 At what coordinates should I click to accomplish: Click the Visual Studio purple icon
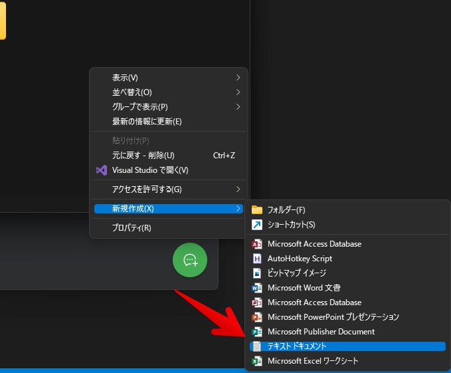pyautogui.click(x=102, y=170)
